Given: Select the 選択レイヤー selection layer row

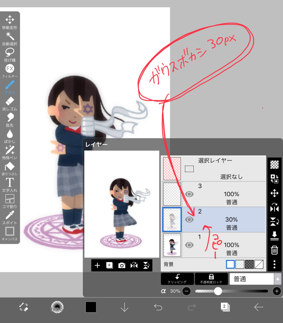Looking at the screenshot, I should click(x=213, y=168).
